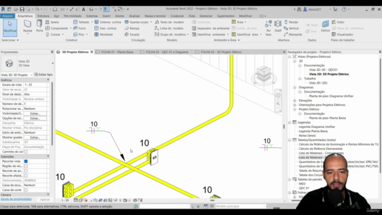Select the Por face opening tool
This screenshot has width=382, height=215.
click(268, 28)
